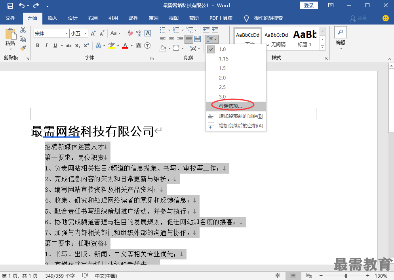Image resolution: width=394 pixels, height=280 pixels.
Task: Apply superscript x² formatting
Action: pyautogui.click(x=86, y=45)
